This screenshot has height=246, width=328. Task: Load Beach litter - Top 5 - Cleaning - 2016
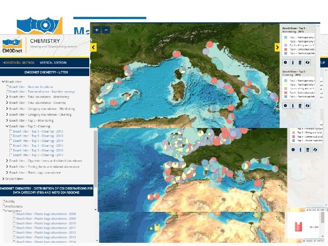click(x=38, y=150)
